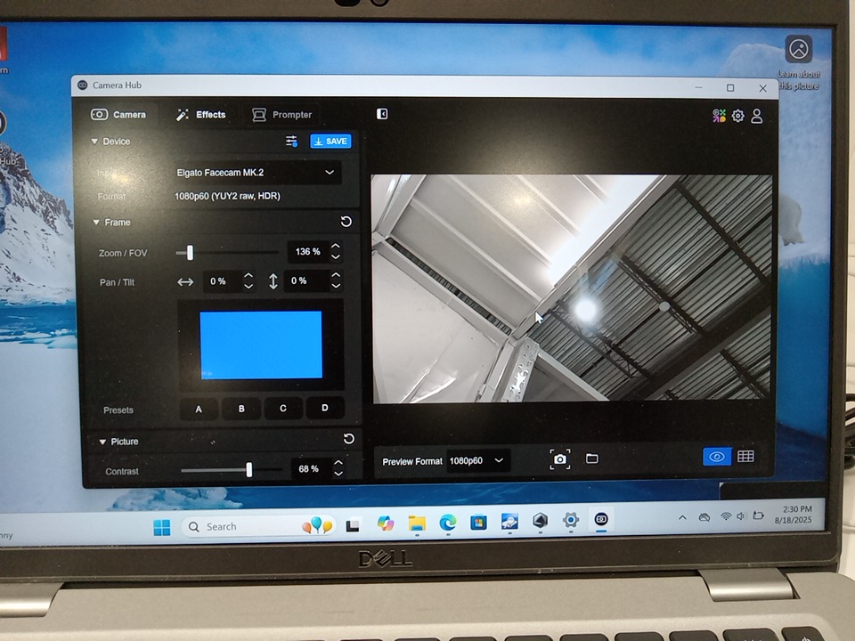Open the Marketplace colorful apps icon
This screenshot has width=855, height=641.
pos(719,116)
